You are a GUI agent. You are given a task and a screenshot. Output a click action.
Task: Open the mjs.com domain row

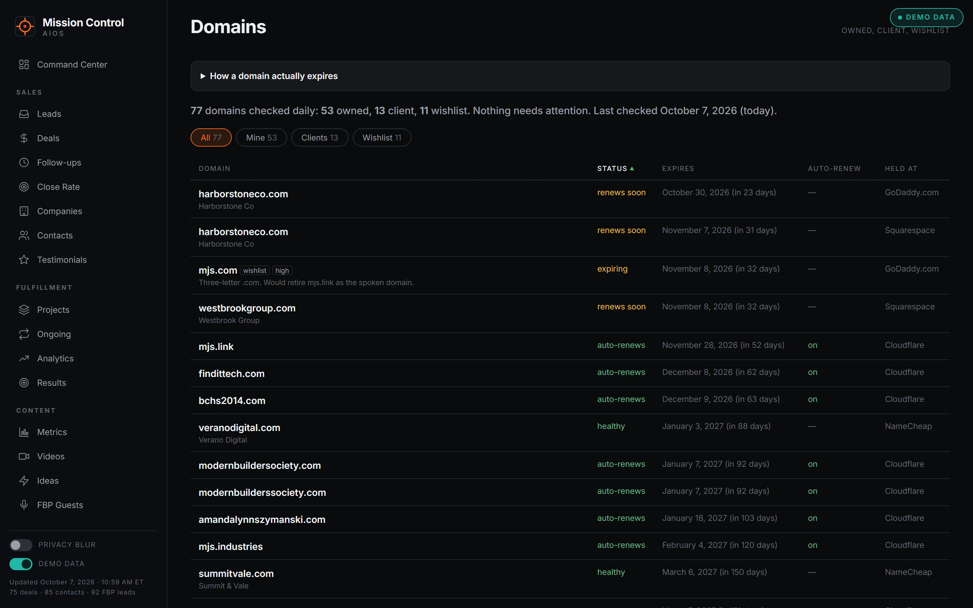pos(570,275)
